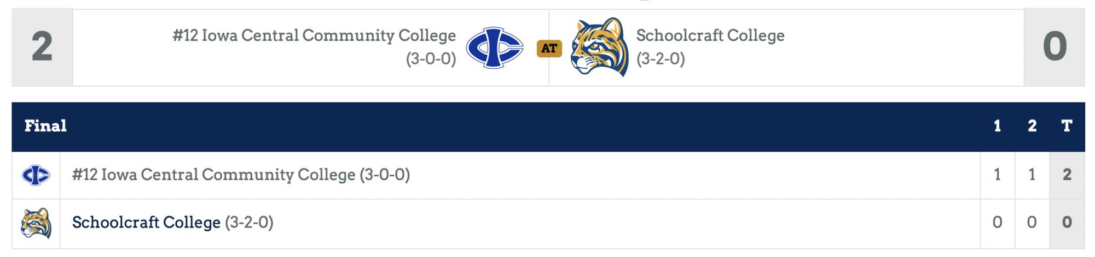Open Schoolcraft College link in the score table
Viewport: 1095px width, 257px height.
pyautogui.click(x=146, y=223)
